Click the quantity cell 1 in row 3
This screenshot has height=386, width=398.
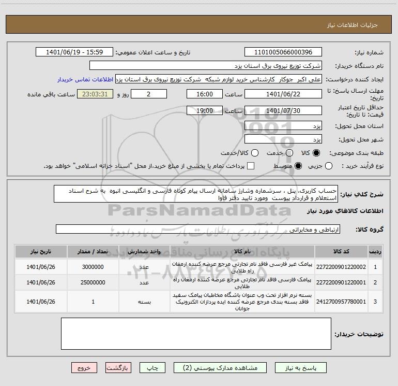pos(93,302)
